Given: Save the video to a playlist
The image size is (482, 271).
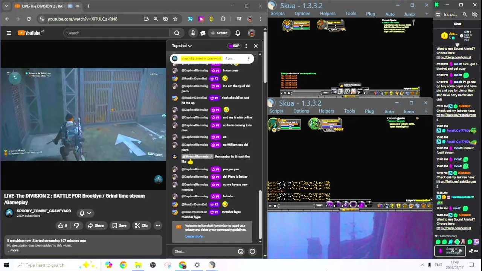Looking at the screenshot, I should 119,225.
